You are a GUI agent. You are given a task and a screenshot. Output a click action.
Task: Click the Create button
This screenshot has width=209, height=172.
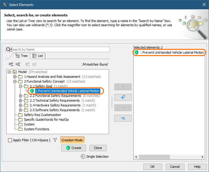(x=73, y=148)
